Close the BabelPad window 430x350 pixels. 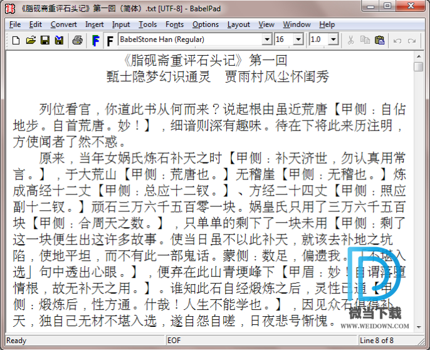[x=411, y=6]
